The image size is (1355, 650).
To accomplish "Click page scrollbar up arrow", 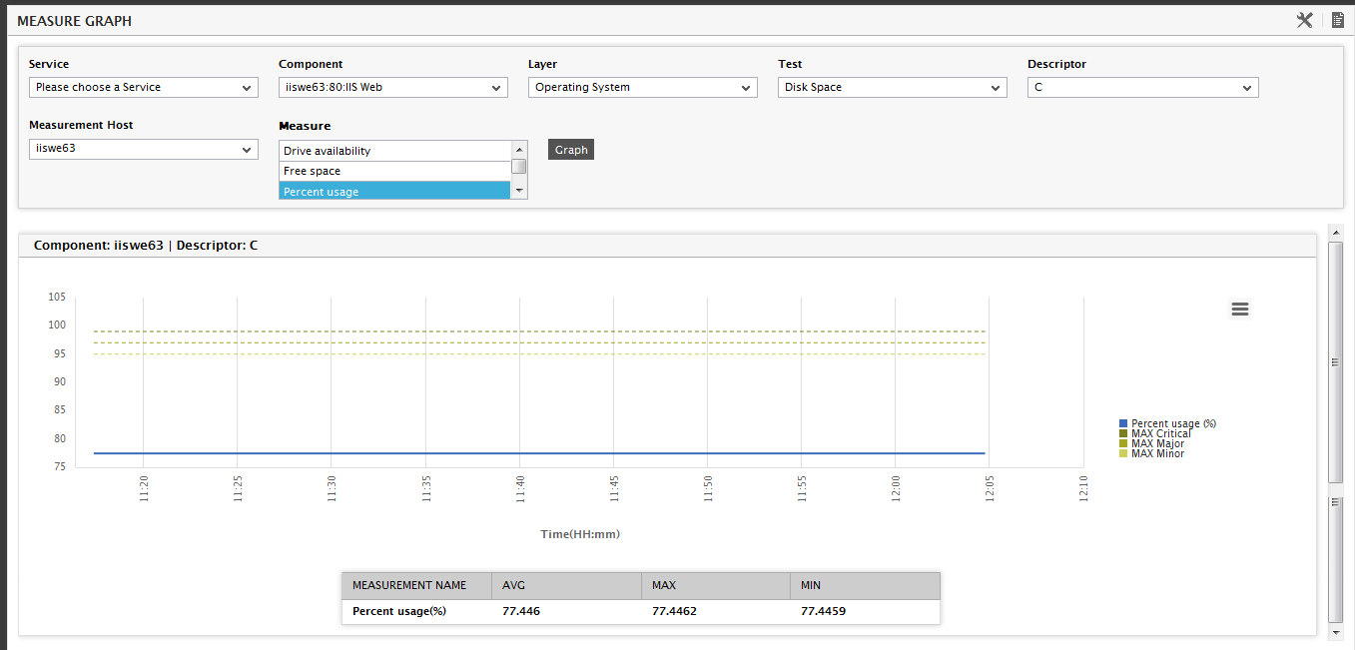I will tap(1336, 232).
